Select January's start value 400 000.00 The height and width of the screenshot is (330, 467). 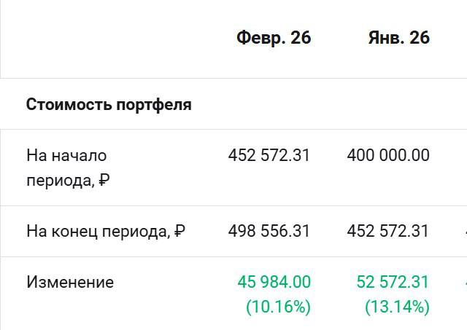387,155
